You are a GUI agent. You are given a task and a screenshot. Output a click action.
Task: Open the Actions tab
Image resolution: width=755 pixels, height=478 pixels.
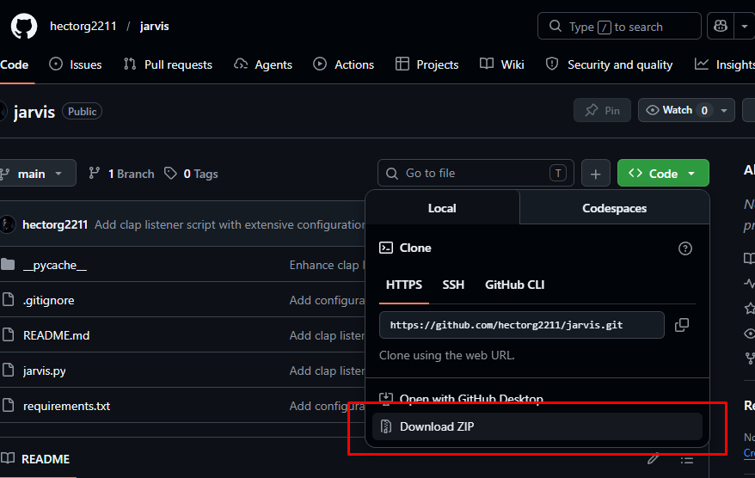[x=343, y=64]
